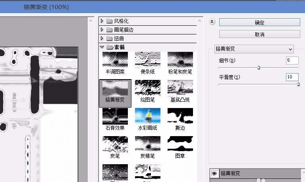Image resolution: width=305 pixels, height=182 pixels.
Task: Select the 绘图笔 filter thumbnail
Action: point(148,88)
